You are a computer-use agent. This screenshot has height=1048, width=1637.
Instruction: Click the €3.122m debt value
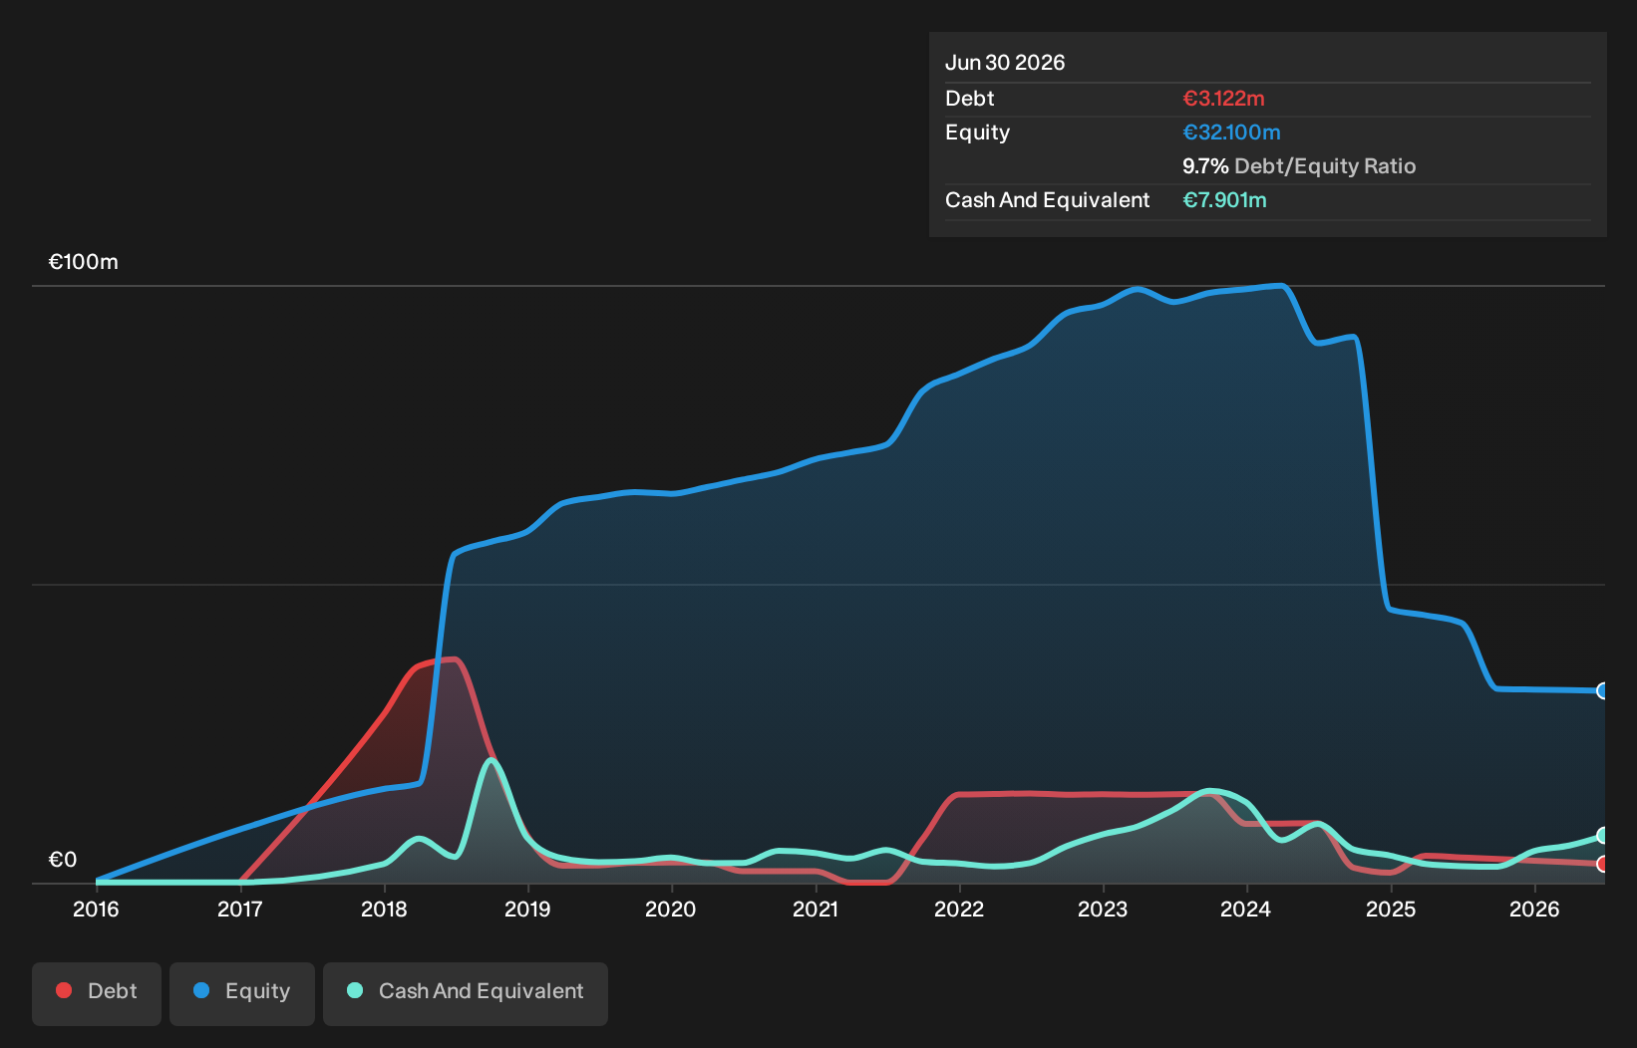pos(1223,99)
